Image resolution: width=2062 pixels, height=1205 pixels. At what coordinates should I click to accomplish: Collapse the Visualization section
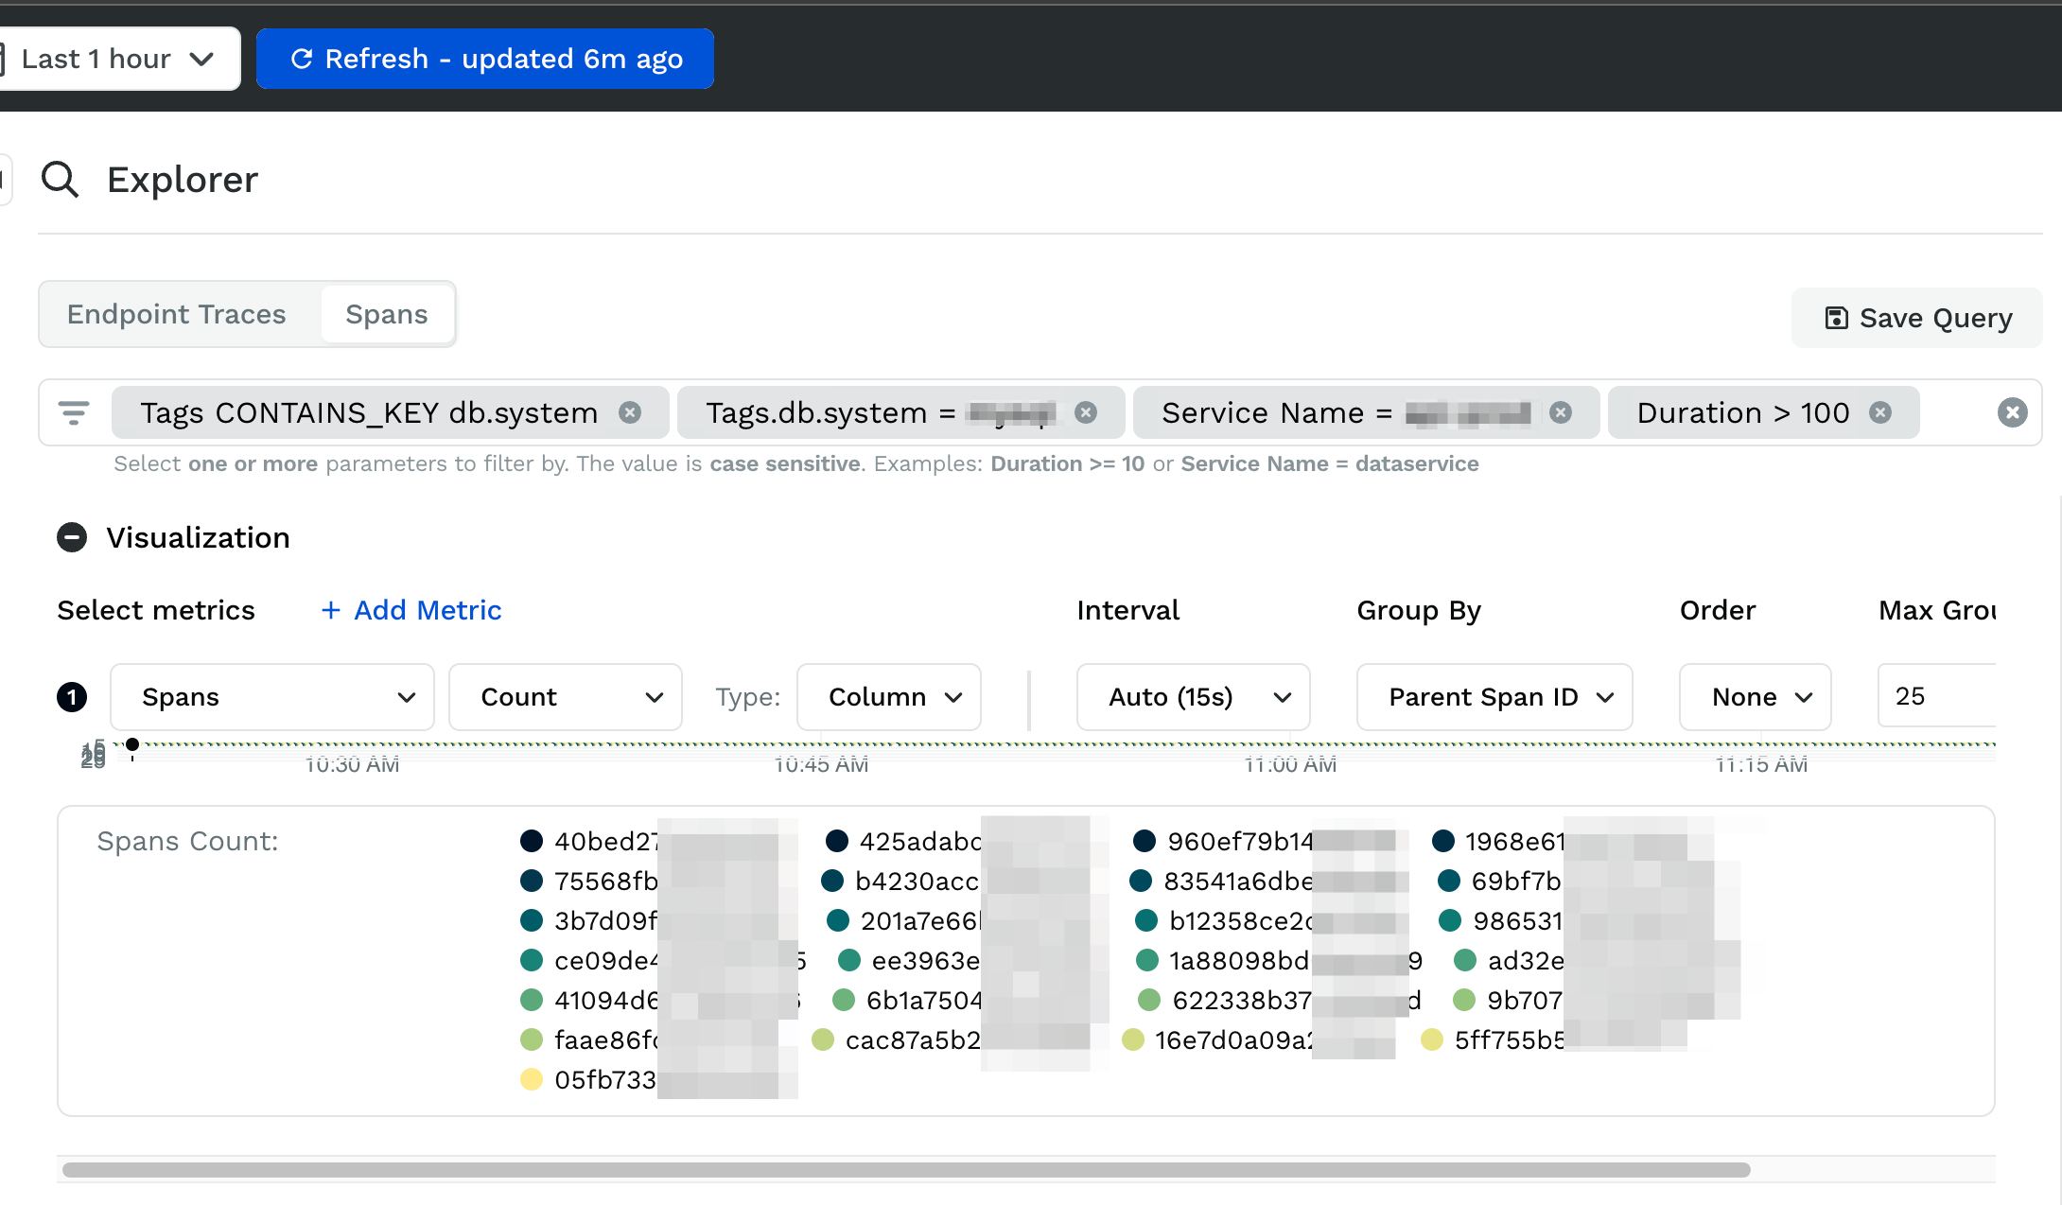[72, 537]
